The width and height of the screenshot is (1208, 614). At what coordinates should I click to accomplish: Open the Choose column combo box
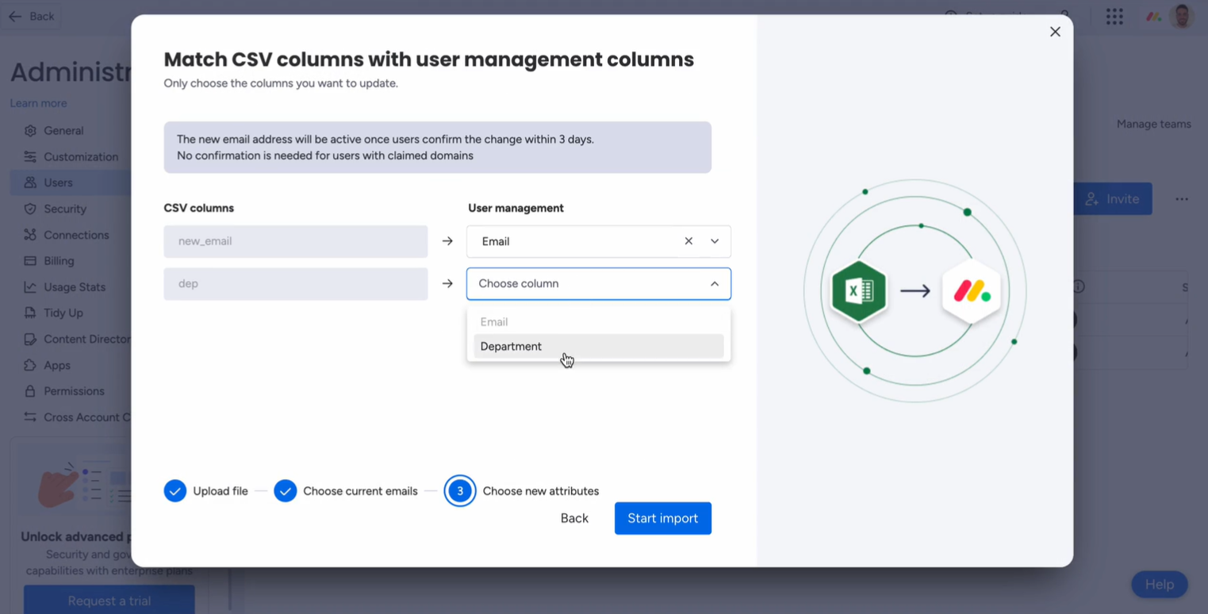click(x=599, y=283)
